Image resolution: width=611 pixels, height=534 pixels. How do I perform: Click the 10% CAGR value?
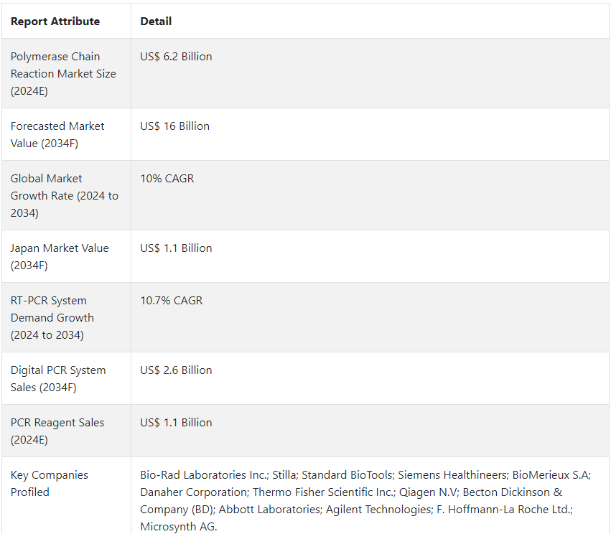click(167, 179)
